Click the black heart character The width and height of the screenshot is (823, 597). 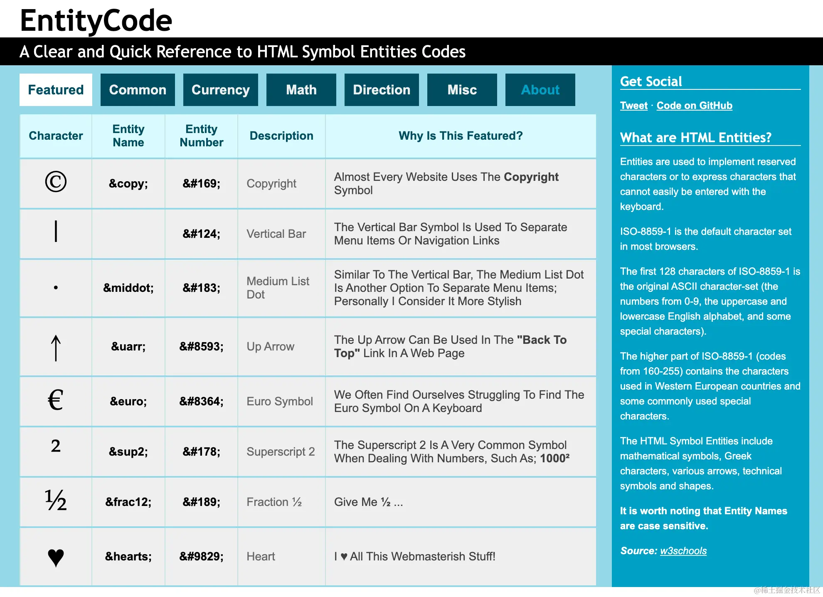(x=56, y=557)
